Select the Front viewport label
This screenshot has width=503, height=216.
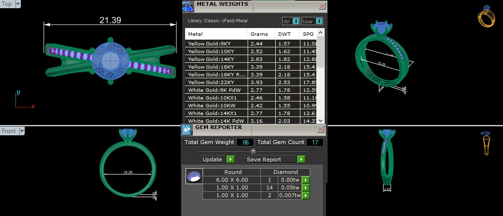pos(9,131)
